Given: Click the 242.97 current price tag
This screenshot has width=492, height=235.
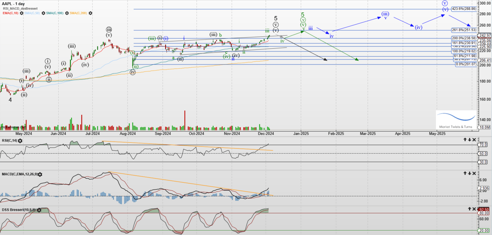Looking at the screenshot, I should coord(484,35).
